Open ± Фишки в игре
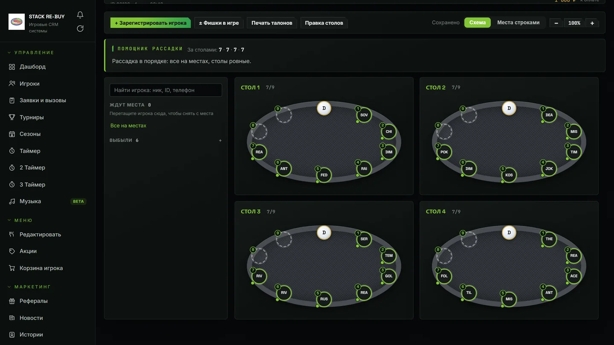The image size is (614, 345). pos(219,23)
